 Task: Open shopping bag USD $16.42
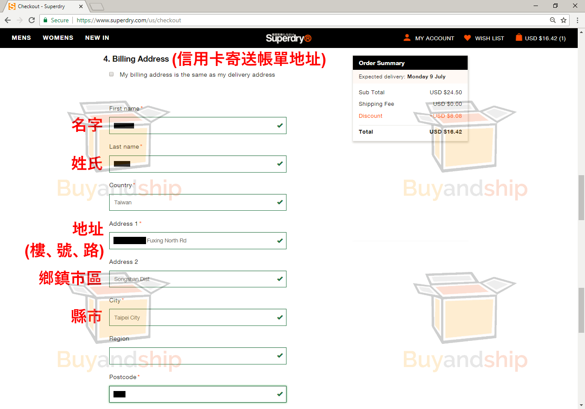pos(540,38)
